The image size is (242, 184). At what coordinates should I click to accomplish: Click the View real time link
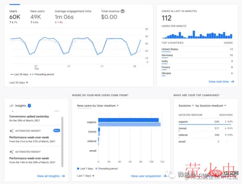click(x=219, y=82)
